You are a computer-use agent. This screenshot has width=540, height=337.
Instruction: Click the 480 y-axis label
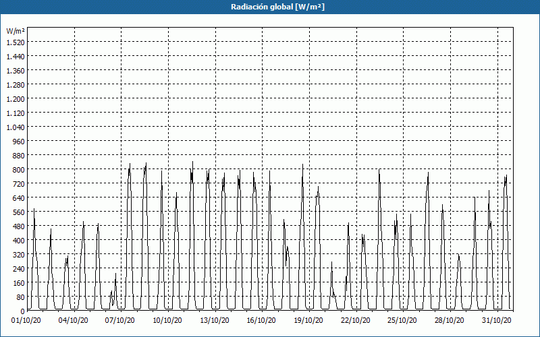pos(19,226)
